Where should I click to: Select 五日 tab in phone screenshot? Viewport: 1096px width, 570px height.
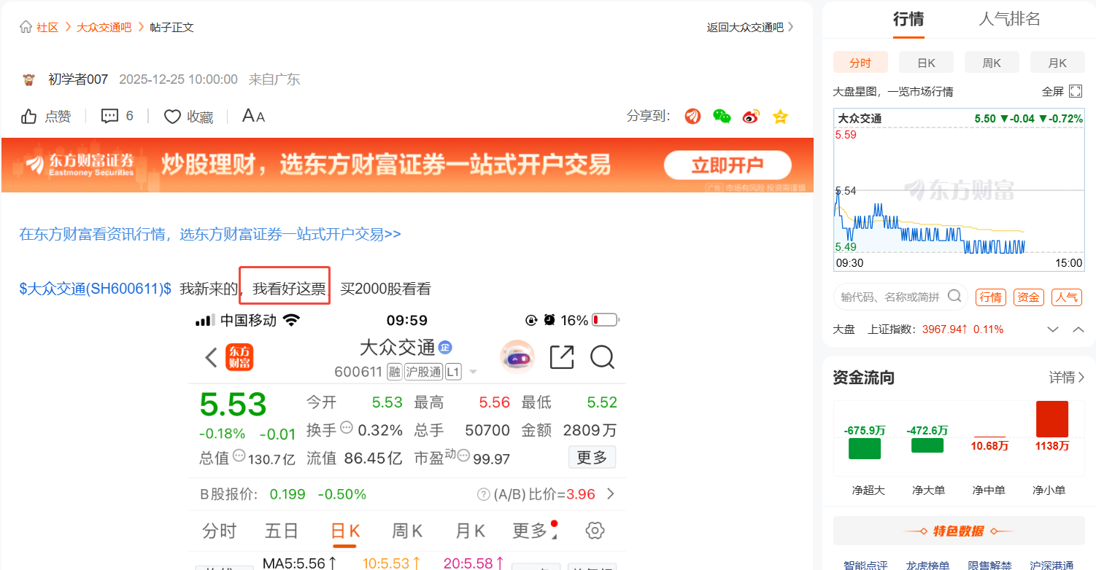pos(282,531)
